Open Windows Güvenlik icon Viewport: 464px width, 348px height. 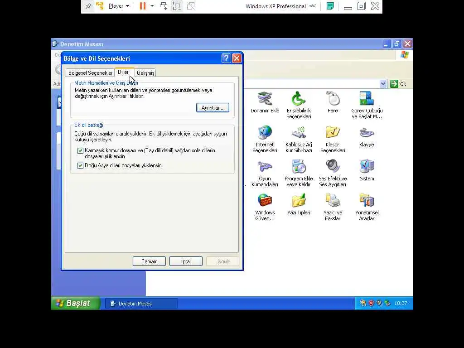pyautogui.click(x=265, y=207)
